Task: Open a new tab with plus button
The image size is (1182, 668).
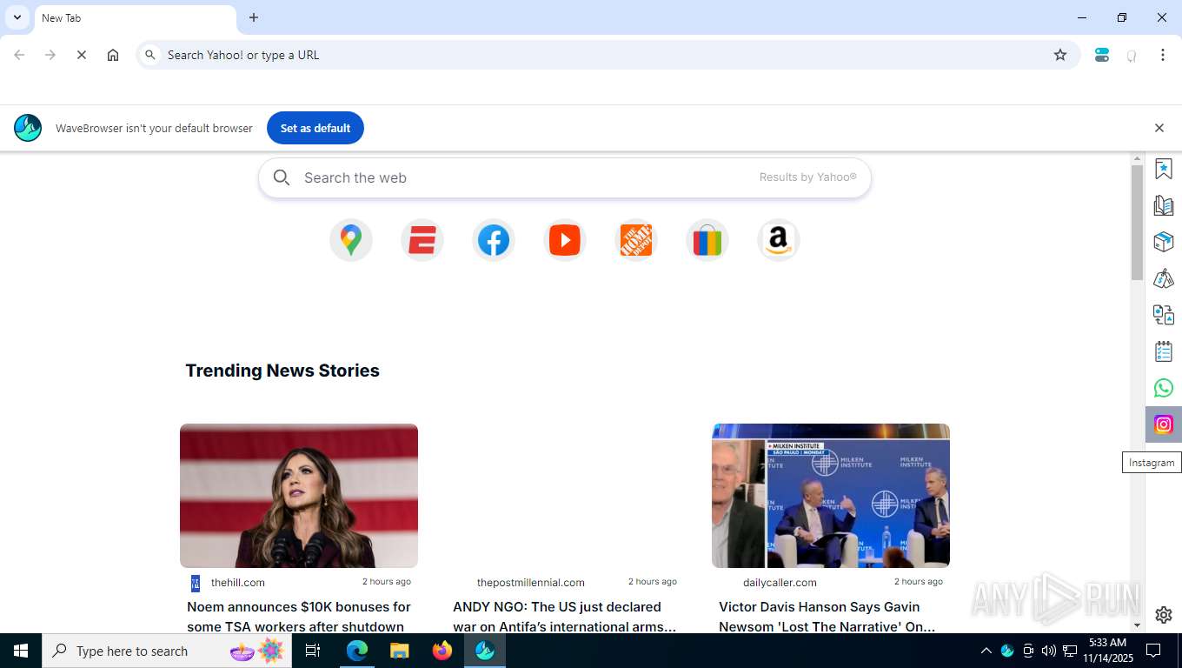Action: 254,17
